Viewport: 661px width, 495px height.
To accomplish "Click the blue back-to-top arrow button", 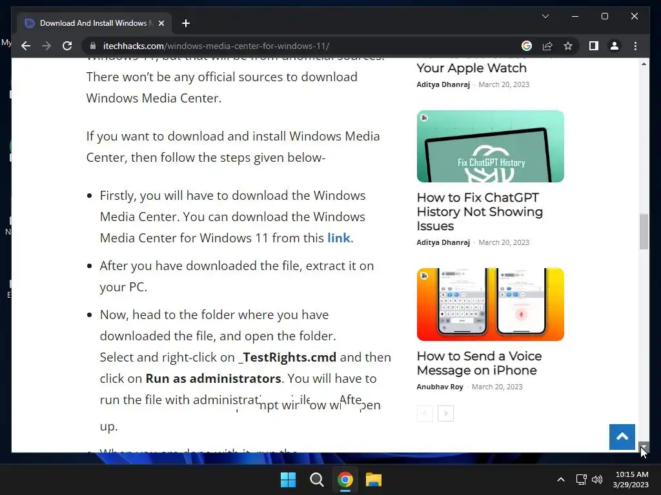I will point(622,437).
